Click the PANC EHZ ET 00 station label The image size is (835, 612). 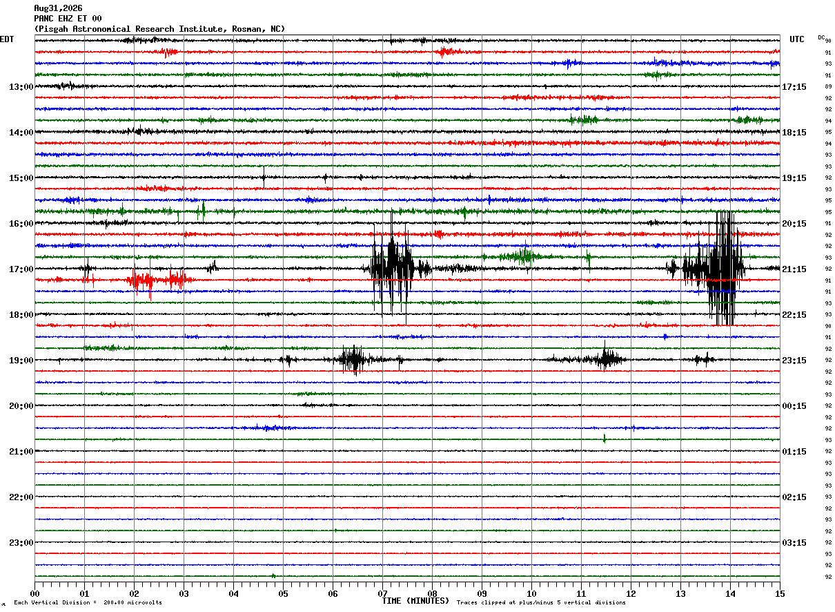pos(68,19)
